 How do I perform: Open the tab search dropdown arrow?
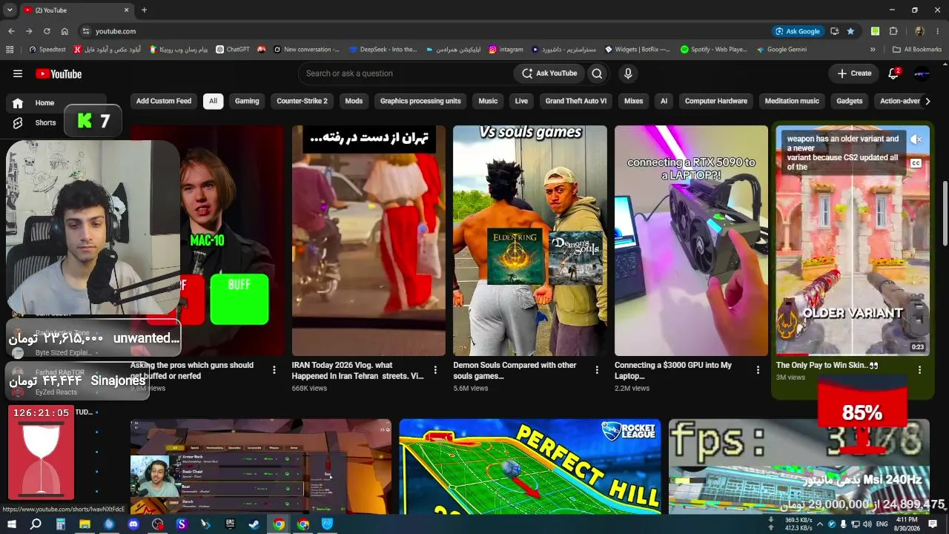(10, 10)
